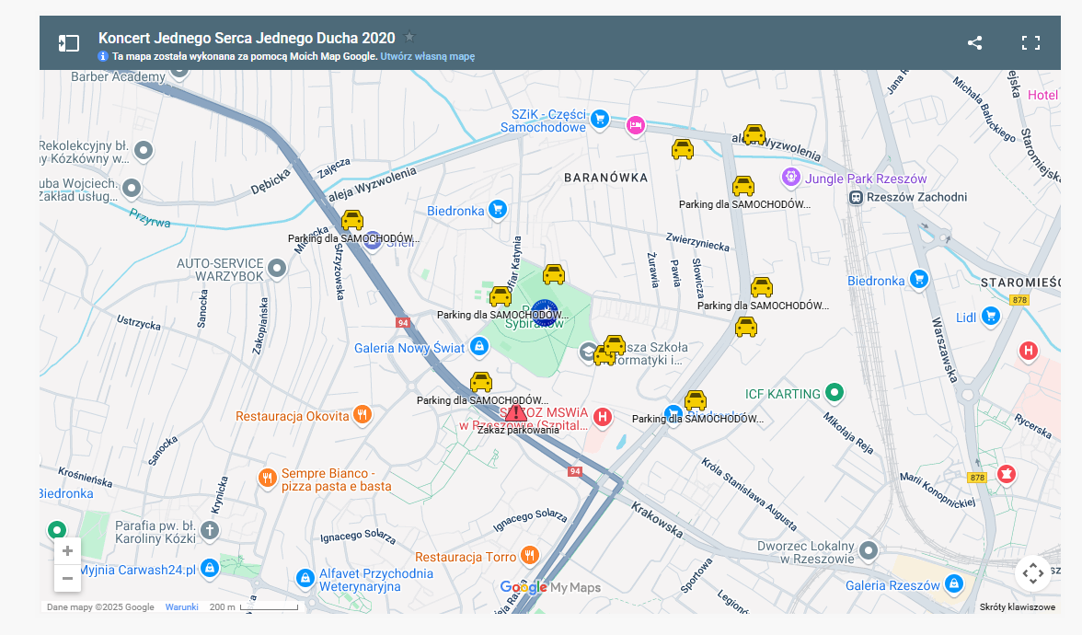Zoom in on the map
This screenshot has width=1082, height=635.
pos(68,550)
